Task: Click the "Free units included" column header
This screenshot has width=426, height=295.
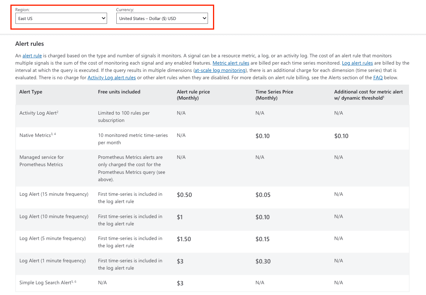Action: pos(119,92)
